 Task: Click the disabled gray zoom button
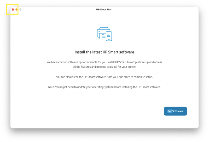pyautogui.click(x=20, y=9)
